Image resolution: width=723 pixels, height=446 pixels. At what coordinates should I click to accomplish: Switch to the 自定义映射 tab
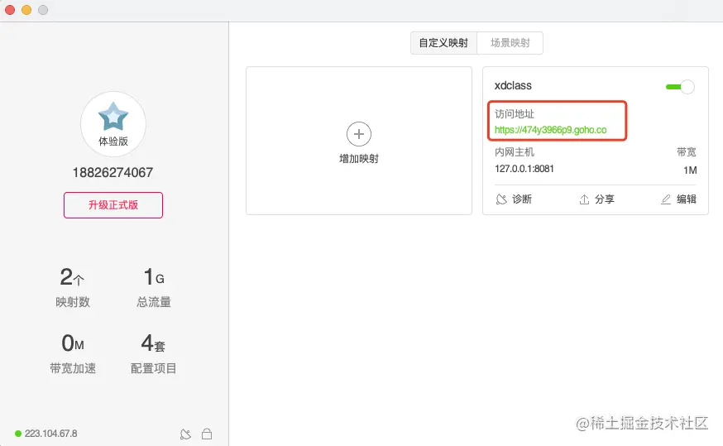point(443,43)
